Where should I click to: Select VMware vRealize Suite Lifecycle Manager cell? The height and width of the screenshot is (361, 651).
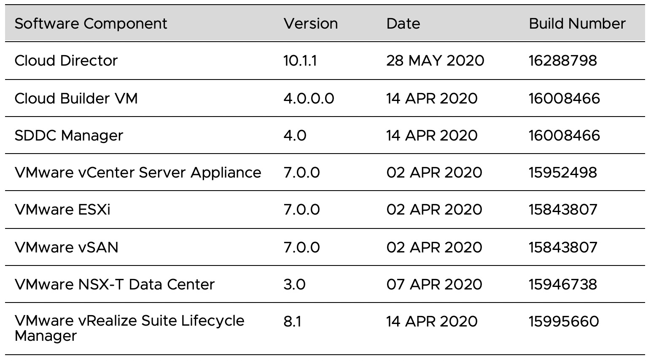tap(129, 328)
